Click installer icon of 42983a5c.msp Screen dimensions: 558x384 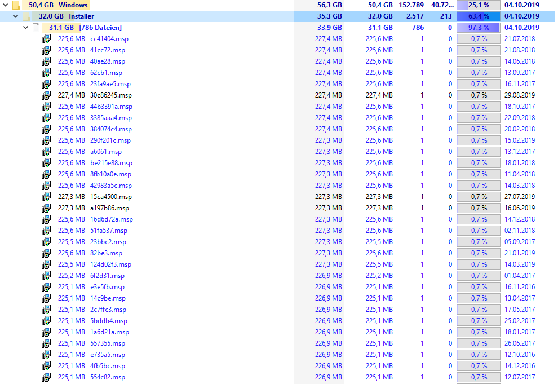(x=46, y=186)
